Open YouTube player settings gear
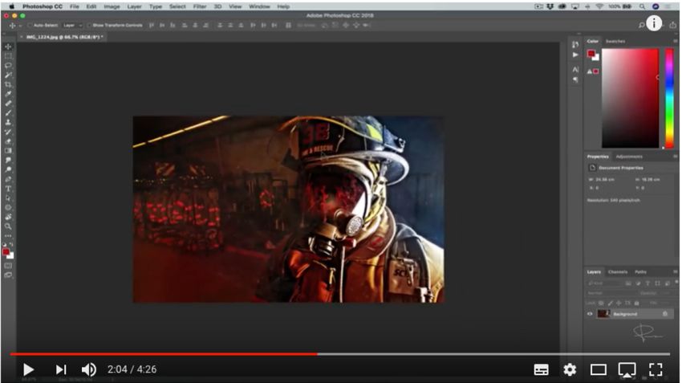682x383 pixels. (x=570, y=369)
